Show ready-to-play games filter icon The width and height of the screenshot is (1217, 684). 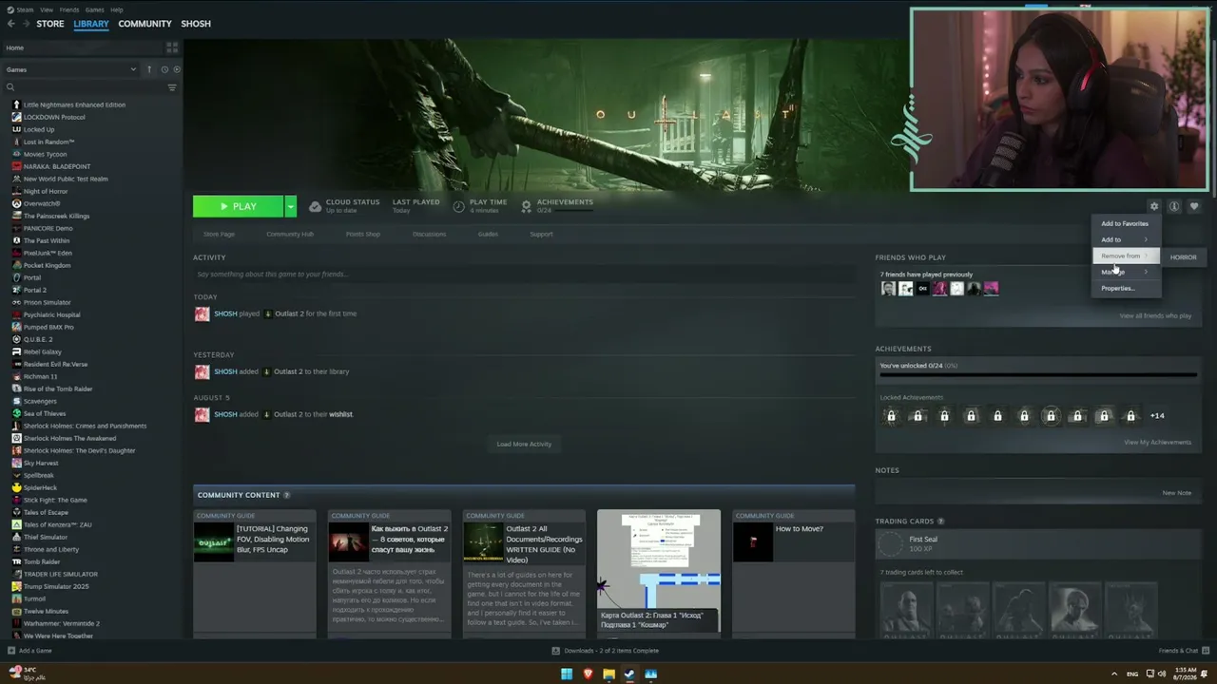[177, 69]
